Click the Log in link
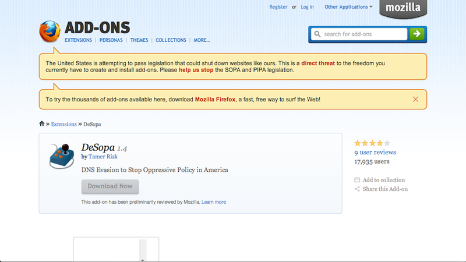The height and width of the screenshot is (262, 466). pyautogui.click(x=307, y=7)
